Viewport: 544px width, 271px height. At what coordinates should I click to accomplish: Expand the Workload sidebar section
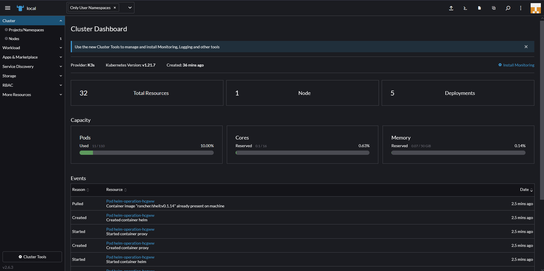click(32, 48)
